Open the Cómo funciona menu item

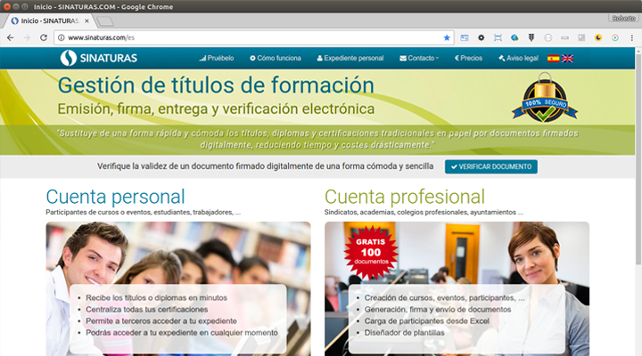point(276,58)
